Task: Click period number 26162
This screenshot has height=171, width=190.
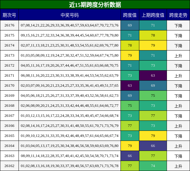Action: 9,166
